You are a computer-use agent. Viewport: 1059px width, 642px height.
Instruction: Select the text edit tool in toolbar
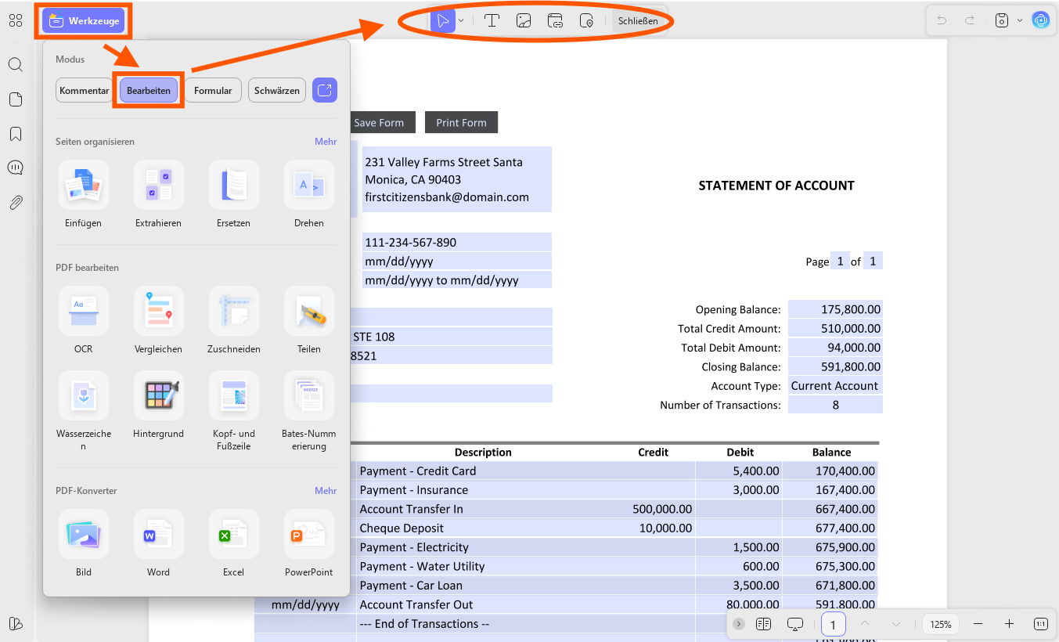tap(492, 21)
